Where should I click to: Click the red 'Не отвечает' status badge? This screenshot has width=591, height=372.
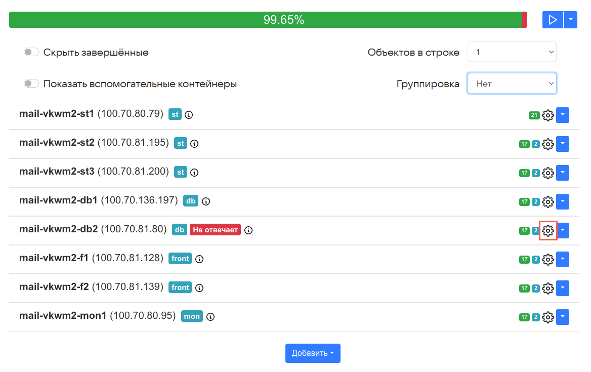pyautogui.click(x=215, y=230)
